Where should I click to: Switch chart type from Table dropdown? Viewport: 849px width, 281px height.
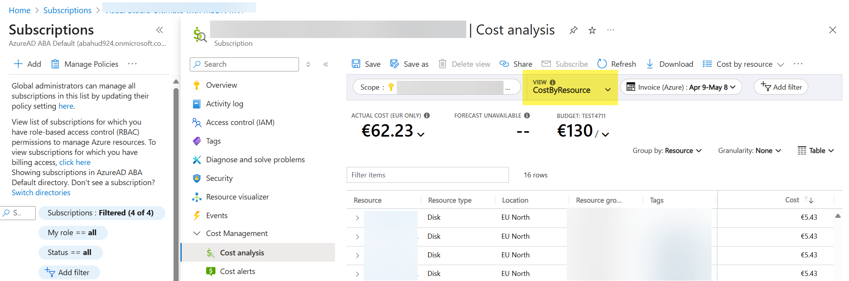(816, 151)
